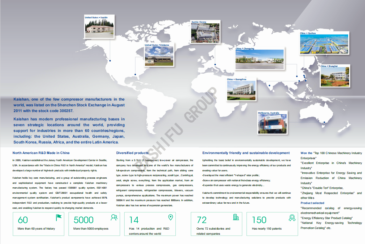The image size is (365, 244).
Task: Click the "Product selected" heading
Action: point(312,203)
